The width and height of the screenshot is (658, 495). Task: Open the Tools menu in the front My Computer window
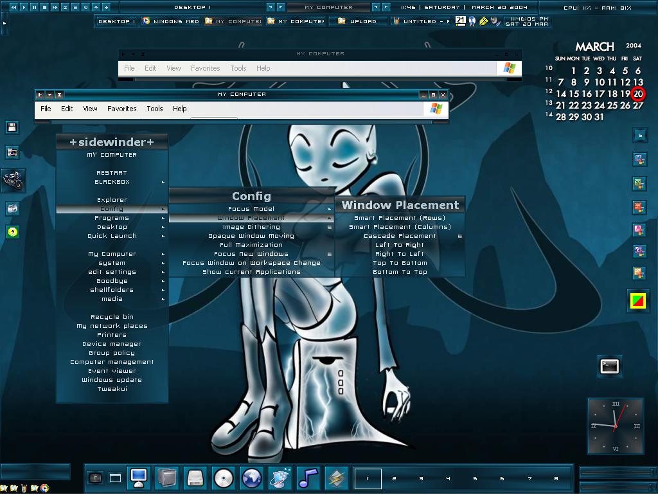(154, 109)
